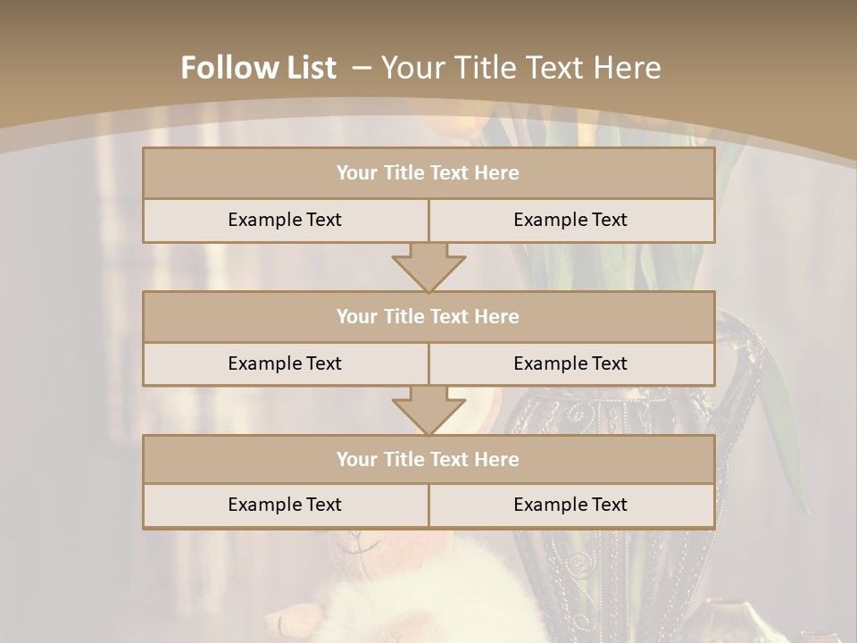Click left Example Text cell in first block
Image resolution: width=857 pixels, height=643 pixels.
[285, 220]
